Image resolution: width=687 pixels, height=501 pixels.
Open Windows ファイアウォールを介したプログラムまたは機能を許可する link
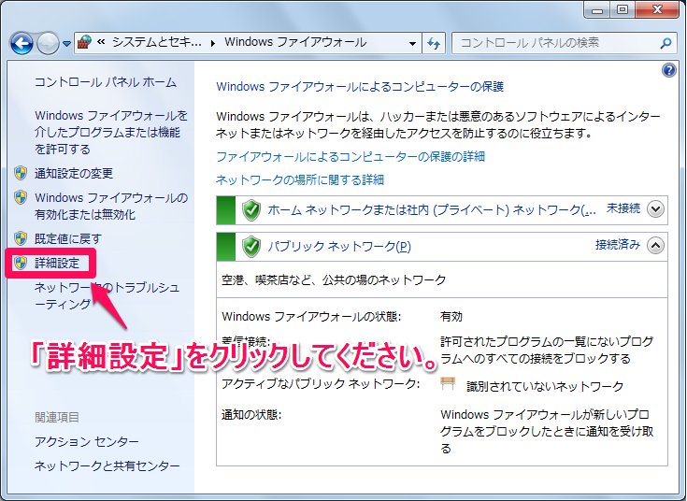point(111,132)
